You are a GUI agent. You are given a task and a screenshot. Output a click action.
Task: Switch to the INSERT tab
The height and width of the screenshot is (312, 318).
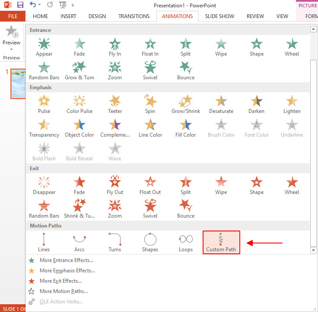pyautogui.click(x=68, y=16)
